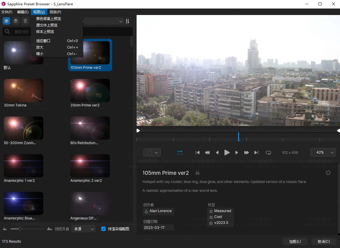Image resolution: width=340 pixels, height=248 pixels.
Task: Click the search magnifier icon
Action: (7, 31)
